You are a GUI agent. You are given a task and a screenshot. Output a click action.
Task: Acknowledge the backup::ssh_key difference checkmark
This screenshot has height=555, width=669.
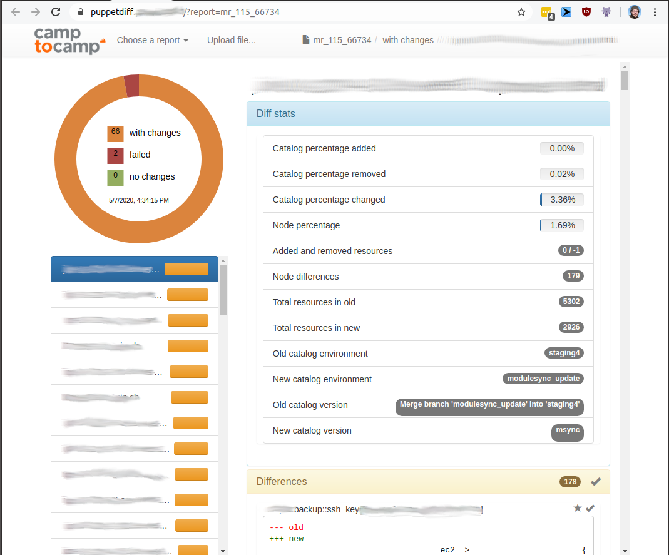[x=590, y=508]
